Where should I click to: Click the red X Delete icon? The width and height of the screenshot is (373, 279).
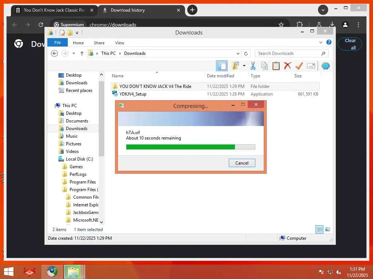(287, 66)
